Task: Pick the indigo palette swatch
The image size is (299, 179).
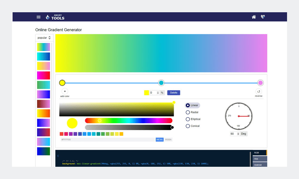Action: [x=80, y=134]
